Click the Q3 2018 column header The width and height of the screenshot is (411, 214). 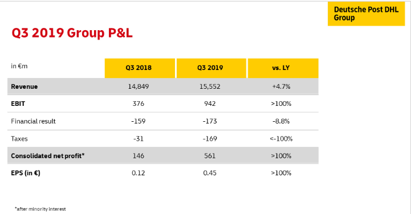click(x=140, y=68)
